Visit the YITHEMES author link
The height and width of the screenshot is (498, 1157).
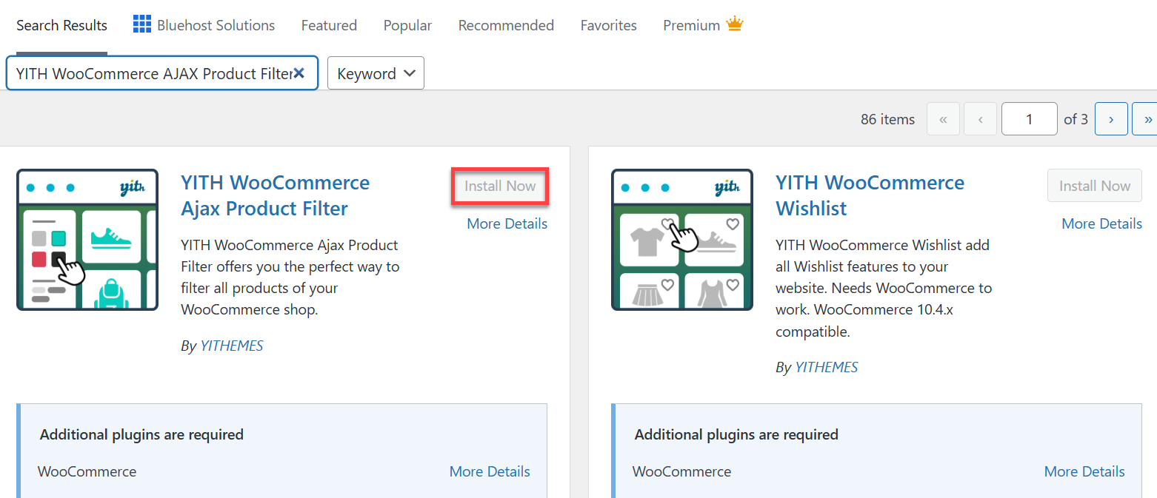[231, 345]
